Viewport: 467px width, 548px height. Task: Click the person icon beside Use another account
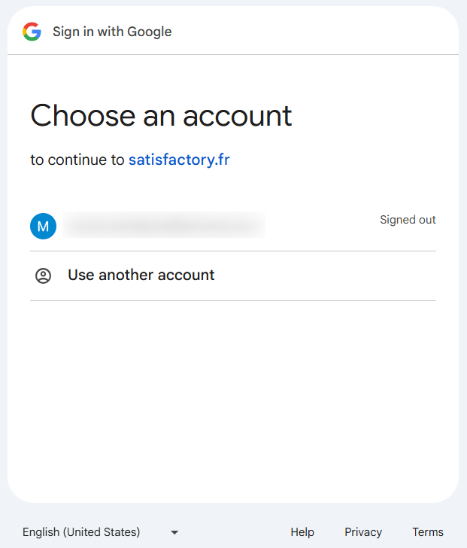44,276
